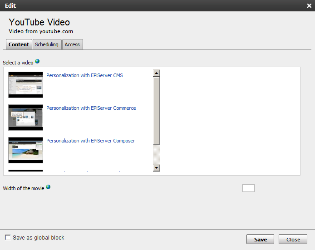The image size is (315, 250).
Task: Click the video list scroll up arrow
Action: 157,73
